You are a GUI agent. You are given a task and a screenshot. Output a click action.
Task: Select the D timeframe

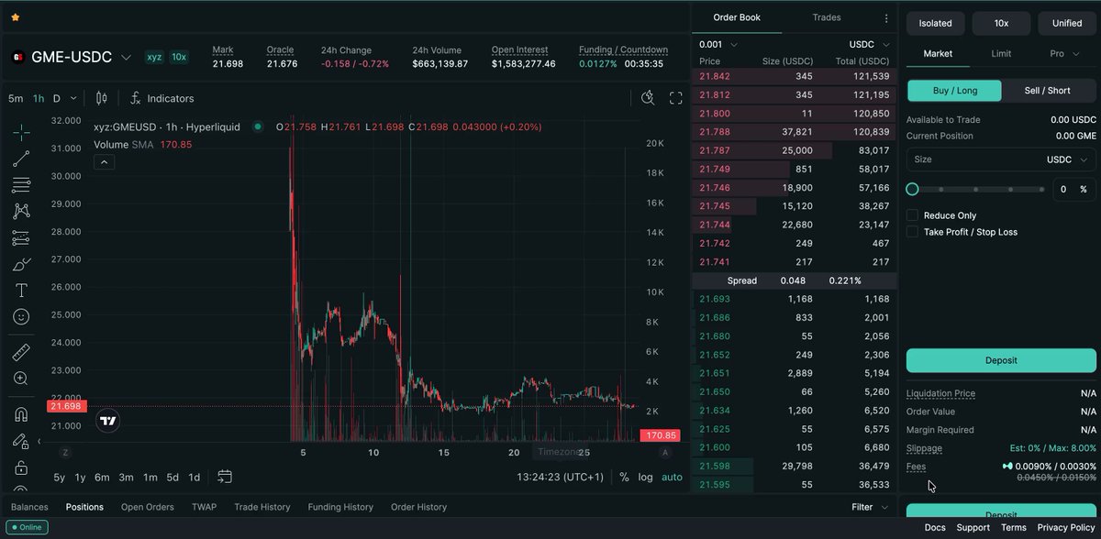point(56,98)
